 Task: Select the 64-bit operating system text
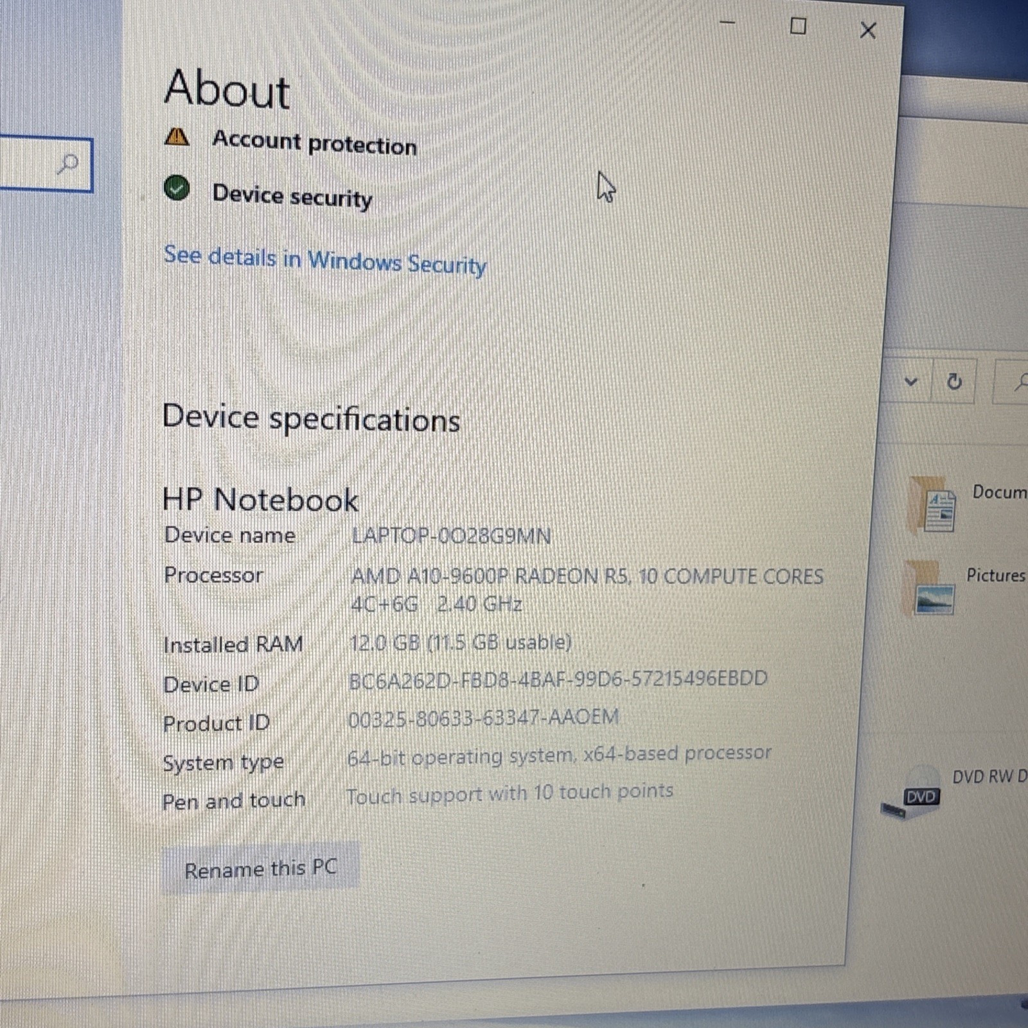559,756
